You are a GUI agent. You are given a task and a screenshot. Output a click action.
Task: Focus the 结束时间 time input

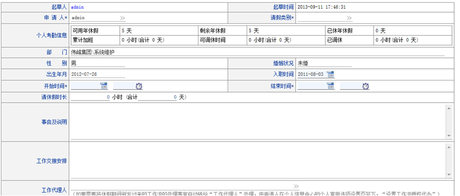coord(351,86)
